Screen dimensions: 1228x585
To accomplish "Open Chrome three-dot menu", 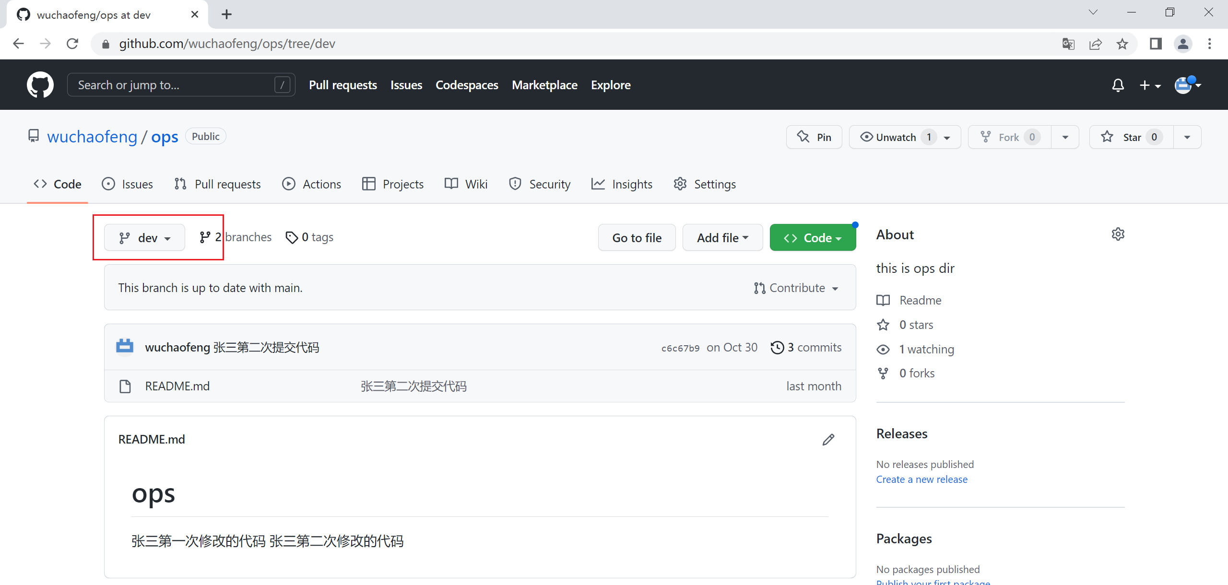I will click(1209, 44).
